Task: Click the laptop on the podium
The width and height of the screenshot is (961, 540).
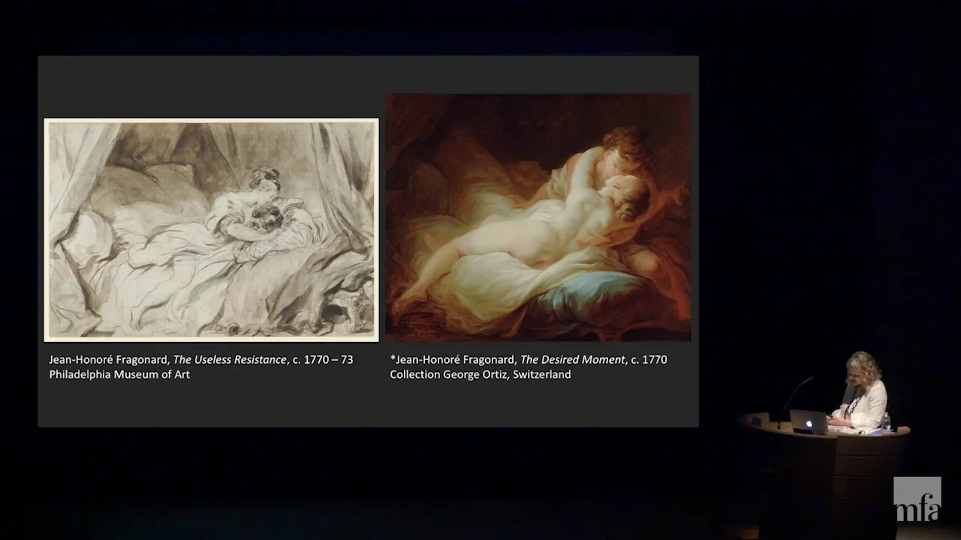Action: 809,421
